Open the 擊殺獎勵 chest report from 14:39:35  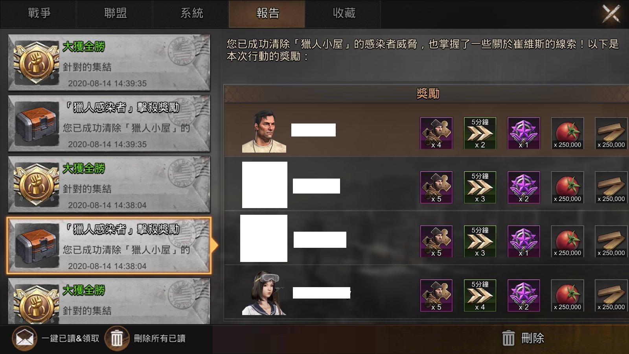point(109,124)
